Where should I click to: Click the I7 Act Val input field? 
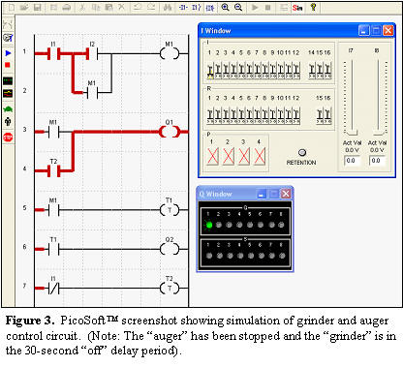pyautogui.click(x=352, y=161)
